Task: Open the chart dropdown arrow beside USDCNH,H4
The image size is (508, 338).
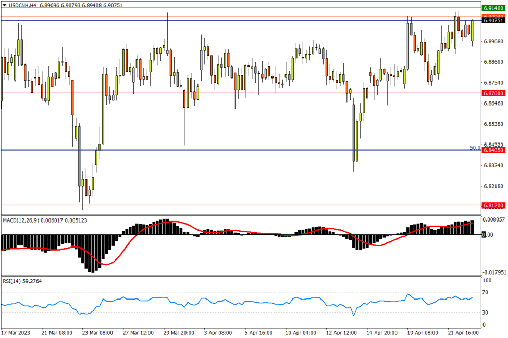Action: pos(5,5)
